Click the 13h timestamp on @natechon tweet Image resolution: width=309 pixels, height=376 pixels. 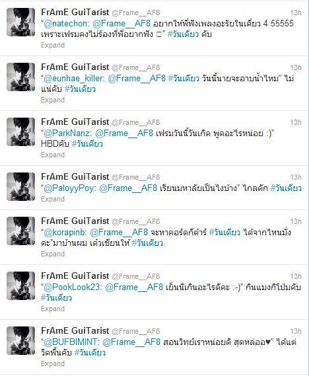[x=296, y=13]
